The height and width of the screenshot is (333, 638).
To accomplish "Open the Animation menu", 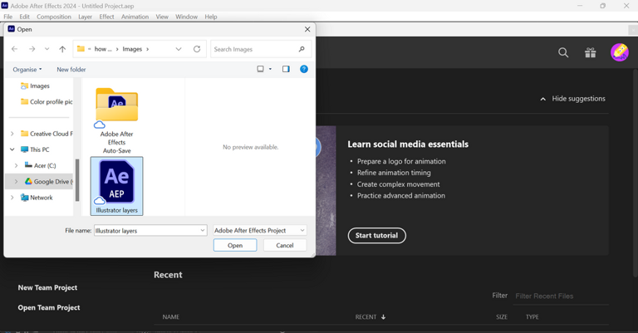I will click(135, 17).
